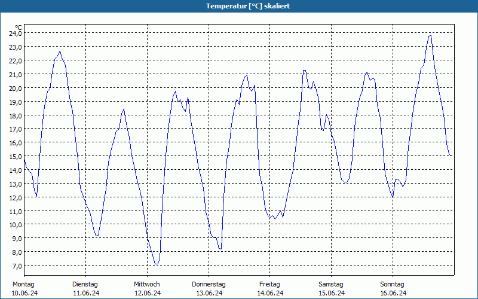The image size is (478, 299).
Task: Select the 12,0 y-axis value
Action: [x=16, y=198]
